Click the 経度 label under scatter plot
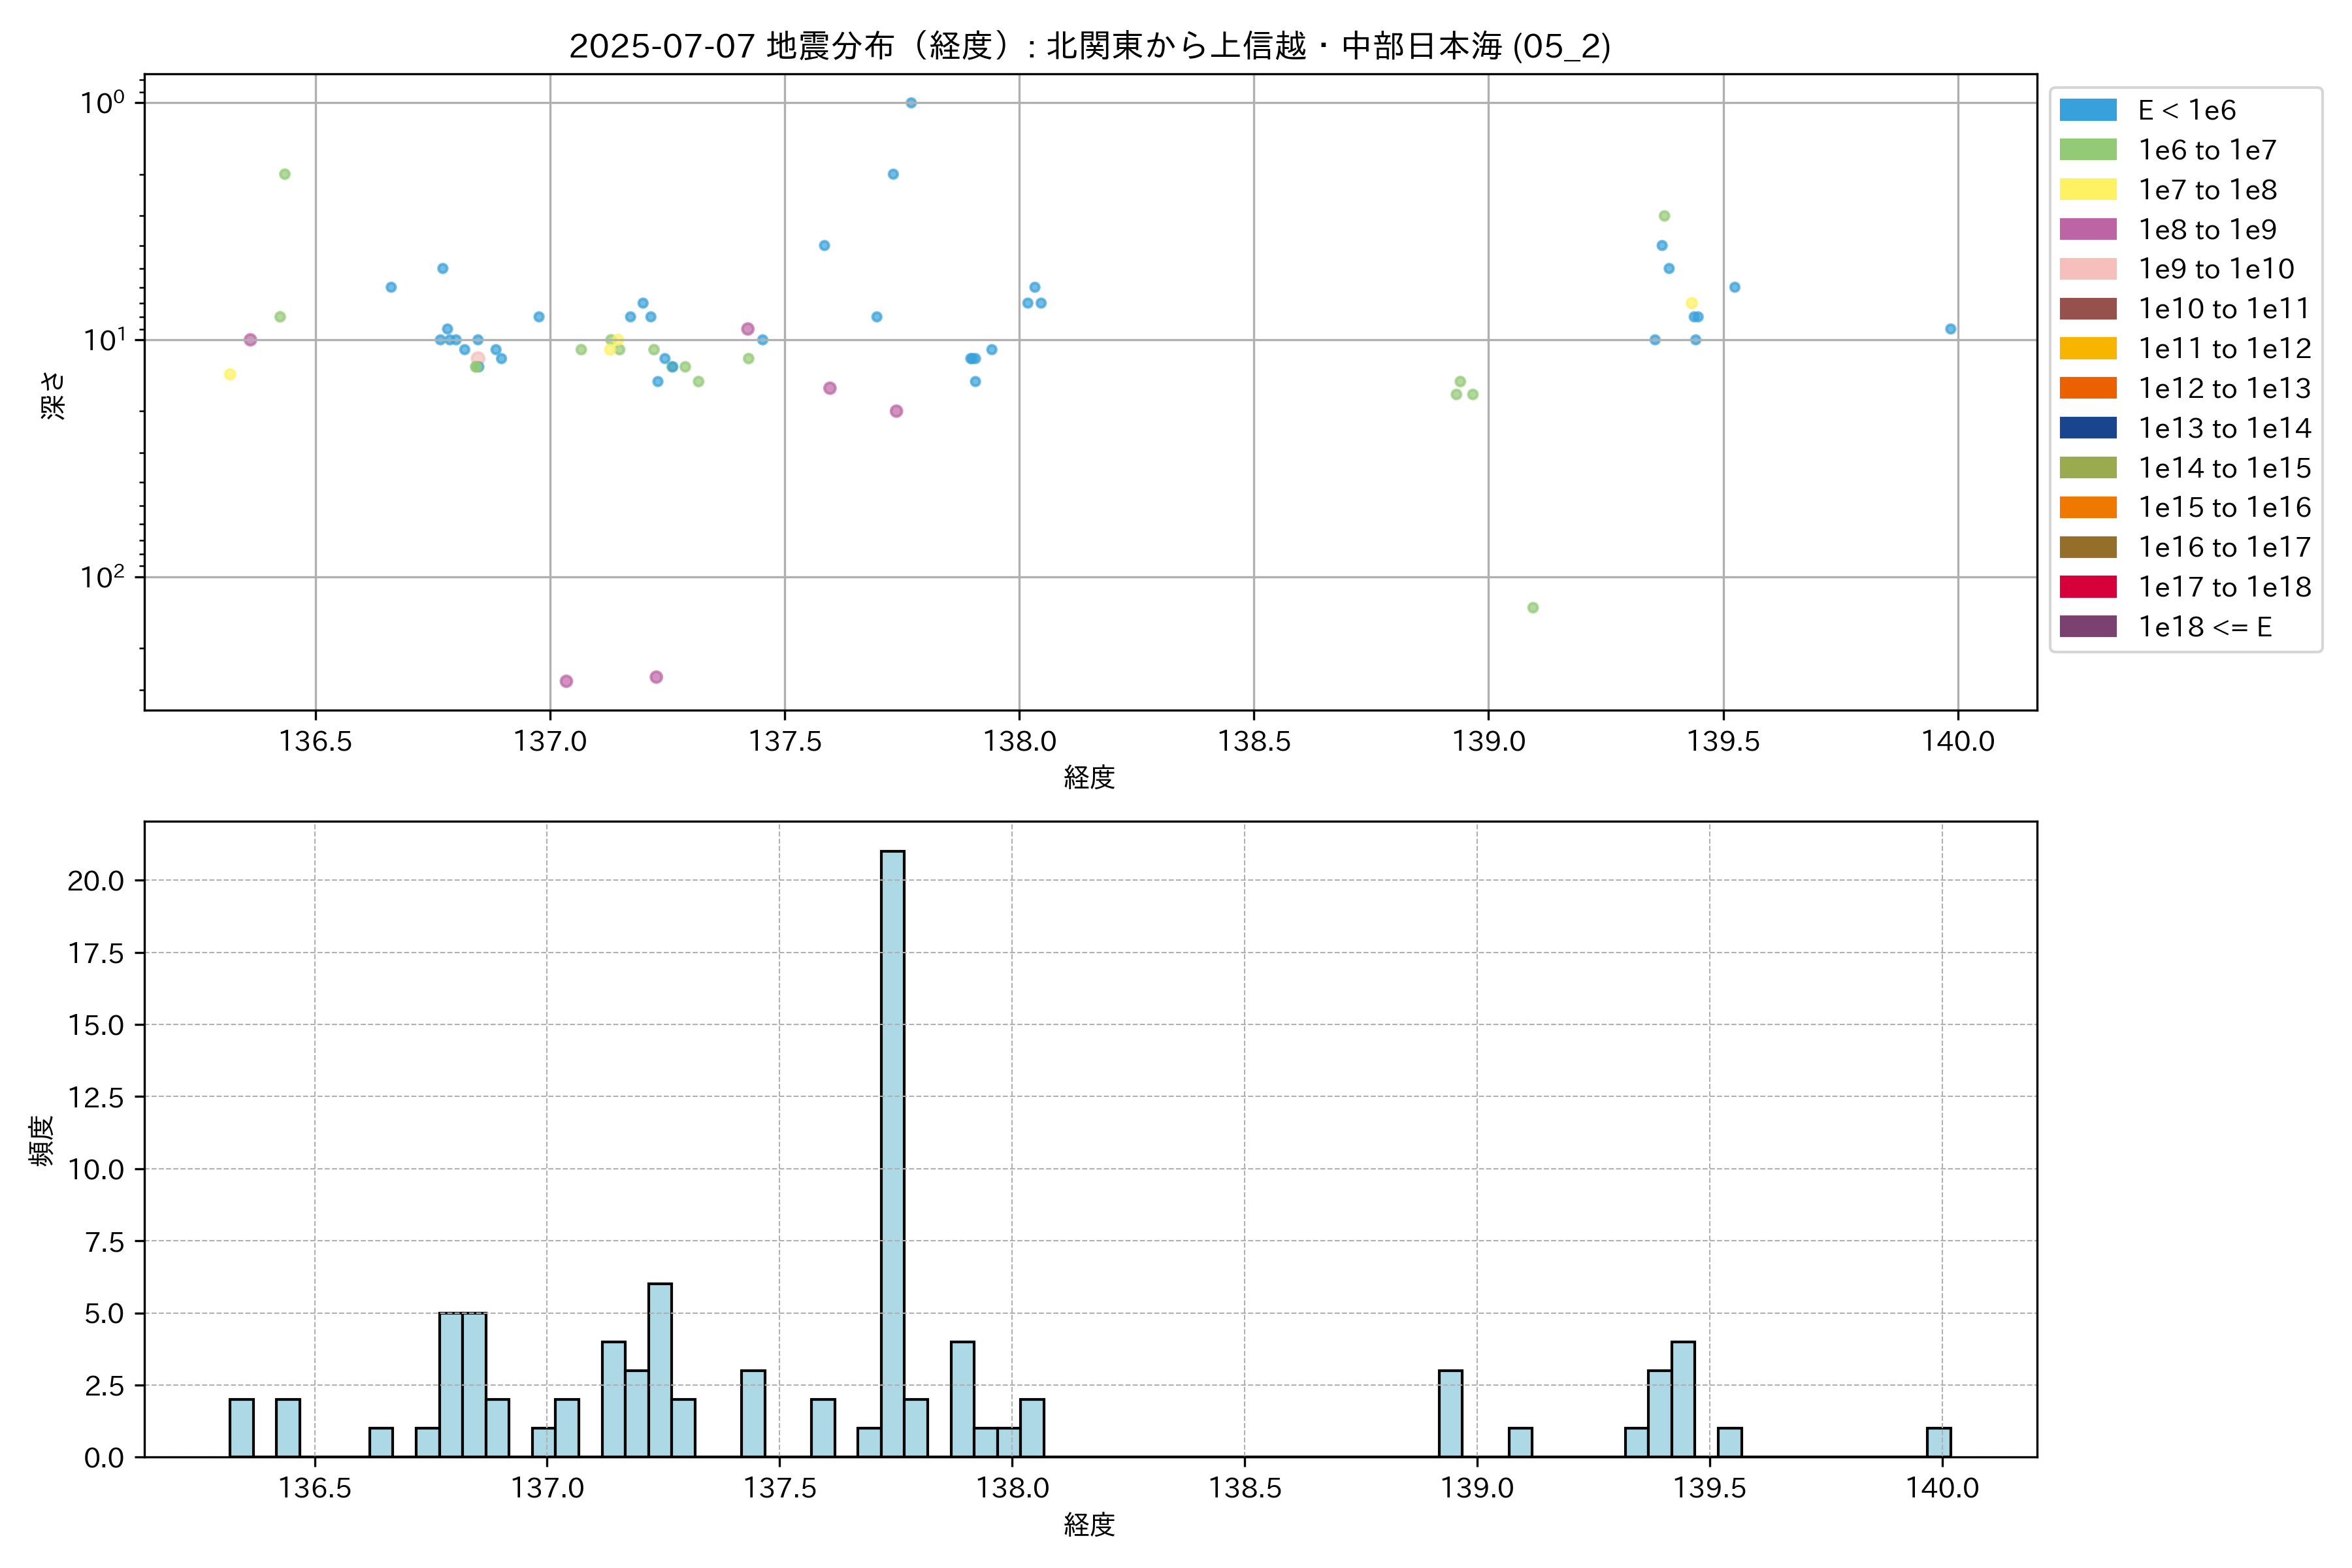The width and height of the screenshot is (2352, 1568). click(x=1089, y=777)
